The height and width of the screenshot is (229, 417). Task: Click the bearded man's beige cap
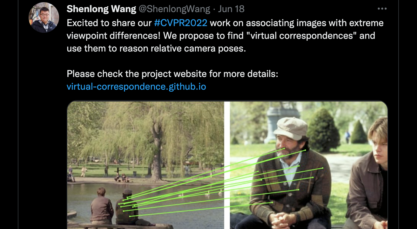pyautogui.click(x=290, y=128)
